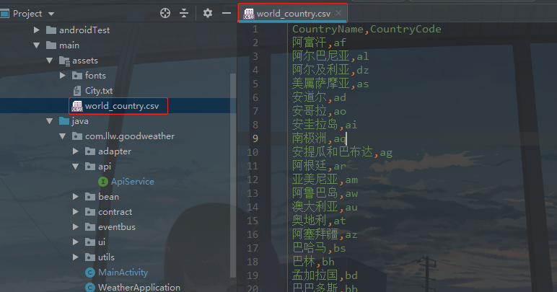The image size is (557, 292).
Task: Click the 巴哈马,bs line
Action: 319,248
